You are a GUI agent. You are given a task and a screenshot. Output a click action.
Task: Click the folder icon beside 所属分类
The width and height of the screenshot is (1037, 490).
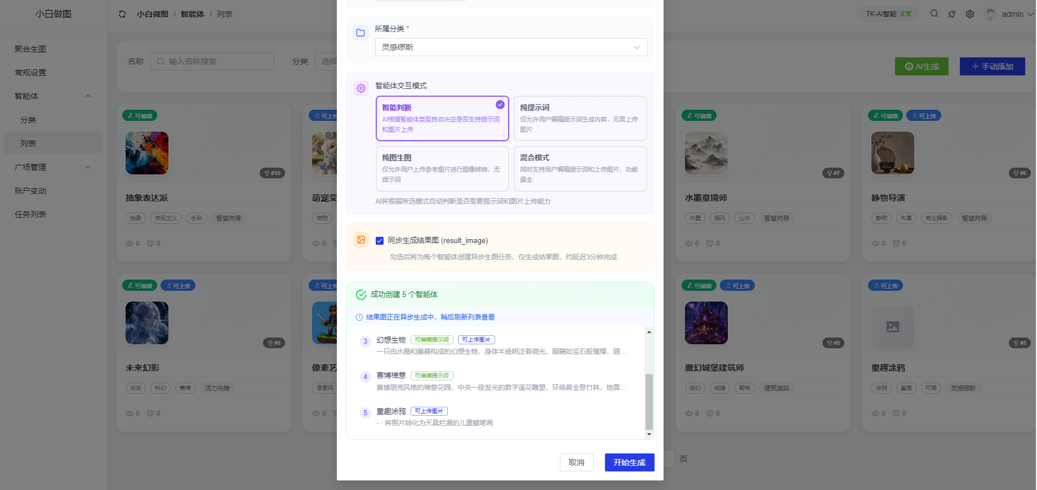(360, 33)
